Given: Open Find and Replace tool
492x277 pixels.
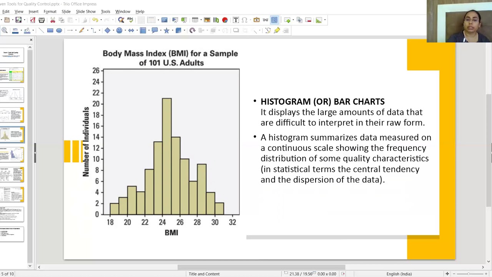Looking at the screenshot, I should 121,20.
